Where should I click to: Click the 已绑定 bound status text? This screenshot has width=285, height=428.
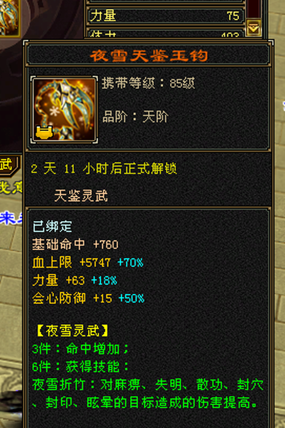pyautogui.click(x=52, y=227)
